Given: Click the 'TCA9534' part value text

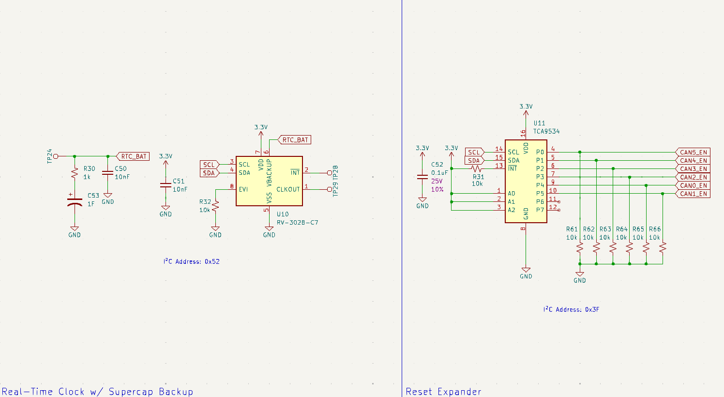Looking at the screenshot, I should (547, 131).
